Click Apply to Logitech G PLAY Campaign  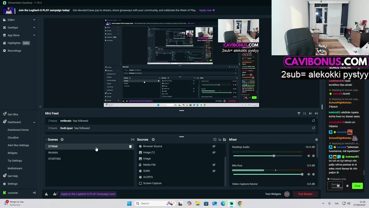[88, 194]
